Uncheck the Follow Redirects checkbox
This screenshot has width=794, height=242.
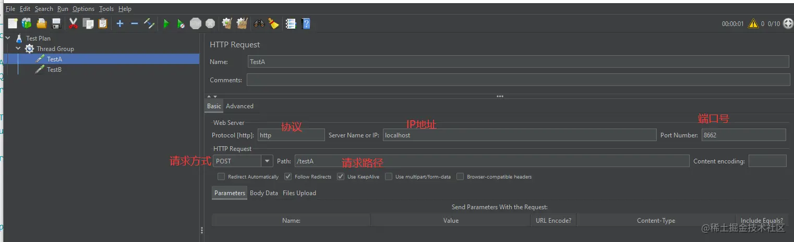(288, 176)
